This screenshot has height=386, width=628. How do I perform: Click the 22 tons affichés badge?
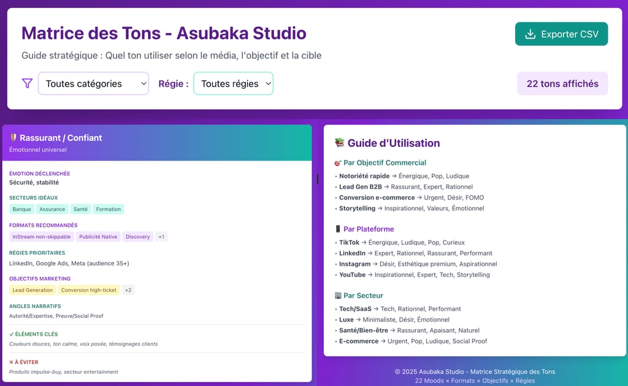(x=562, y=83)
